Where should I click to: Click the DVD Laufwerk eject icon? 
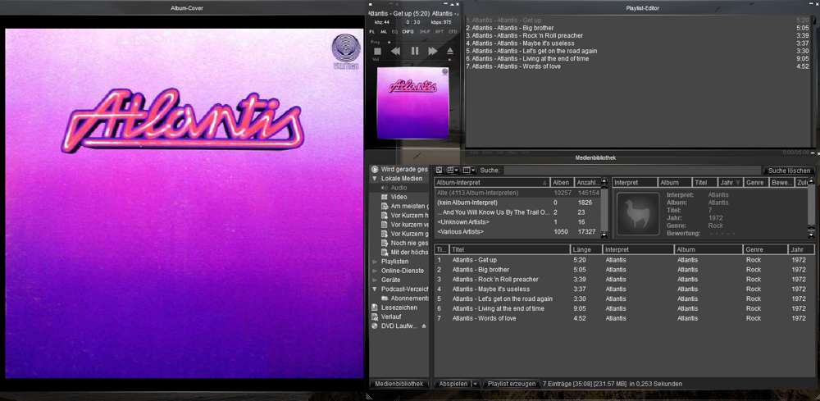pyautogui.click(x=424, y=326)
